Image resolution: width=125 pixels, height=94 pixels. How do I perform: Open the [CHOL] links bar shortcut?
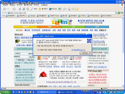pos(82,16)
